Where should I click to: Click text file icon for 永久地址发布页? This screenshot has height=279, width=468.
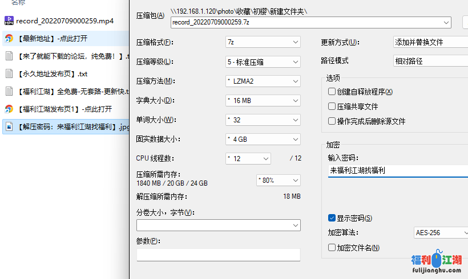[9, 73]
